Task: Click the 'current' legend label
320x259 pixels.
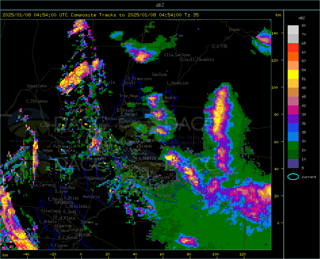Action: 309,177
